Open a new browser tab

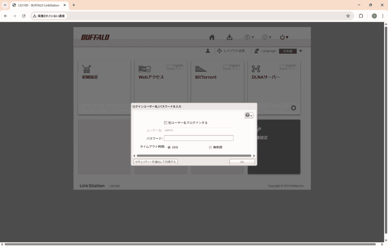coord(74,5)
